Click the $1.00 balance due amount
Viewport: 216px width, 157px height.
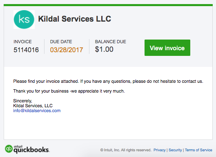(104, 49)
